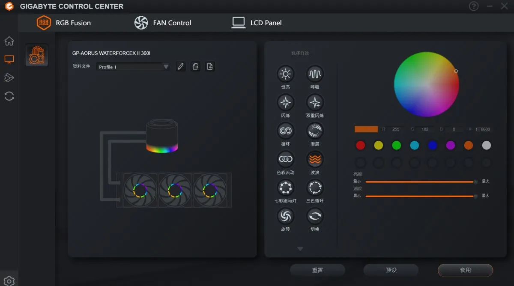Open the Profile 1 dropdown
Screen dimensions: 514x286
tap(133, 67)
